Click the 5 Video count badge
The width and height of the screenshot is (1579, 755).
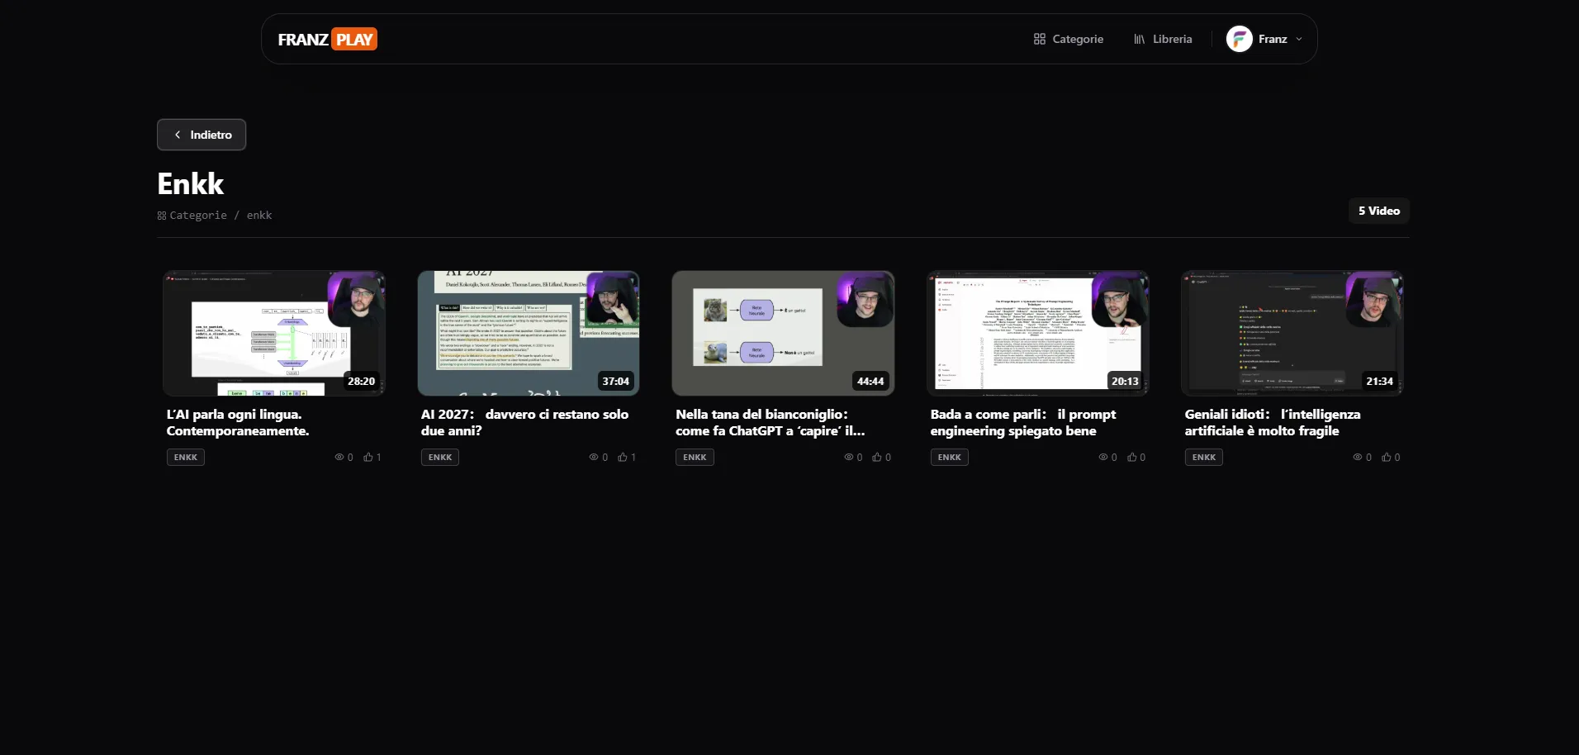click(x=1379, y=211)
